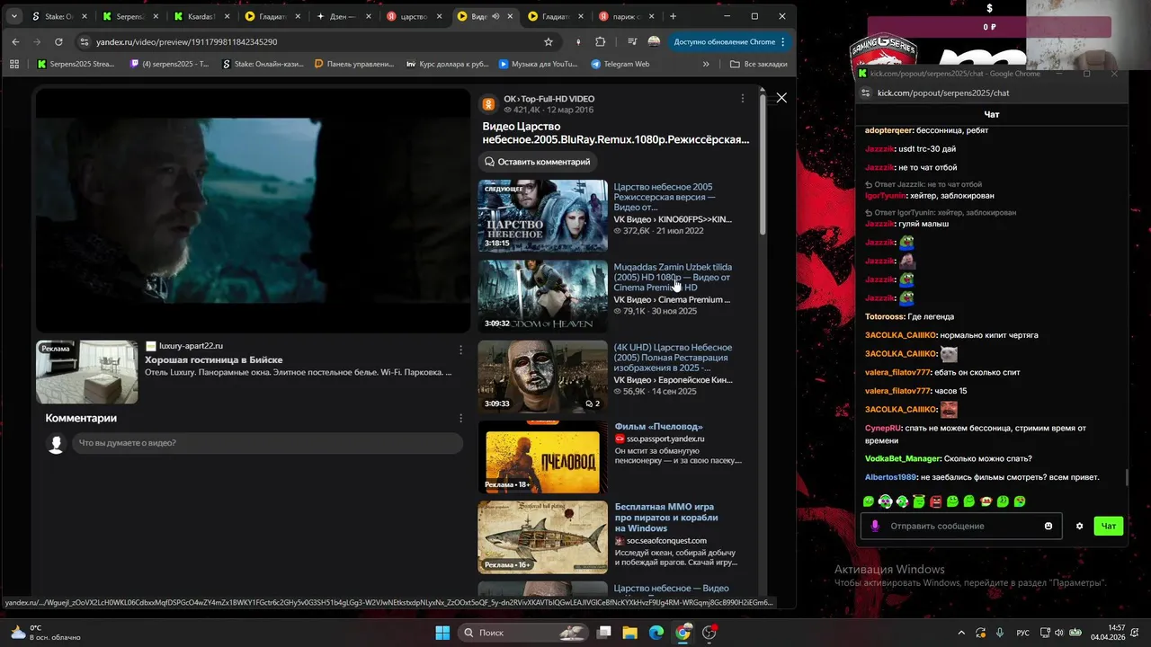Image resolution: width=1151 pixels, height=647 pixels.
Task: Click the comment field Что вы думаете о видео?
Action: 268,443
